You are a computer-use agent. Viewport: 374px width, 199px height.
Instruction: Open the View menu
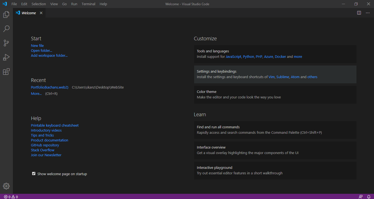(x=54, y=4)
